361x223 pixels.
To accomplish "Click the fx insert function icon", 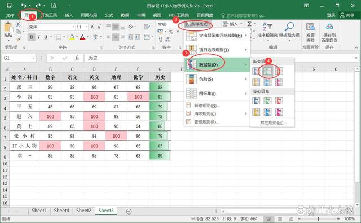I will 77,58.
